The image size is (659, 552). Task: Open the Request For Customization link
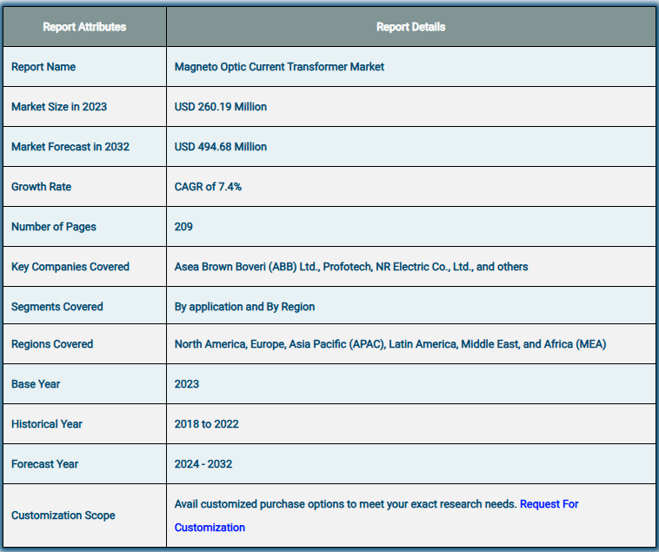click(x=549, y=504)
